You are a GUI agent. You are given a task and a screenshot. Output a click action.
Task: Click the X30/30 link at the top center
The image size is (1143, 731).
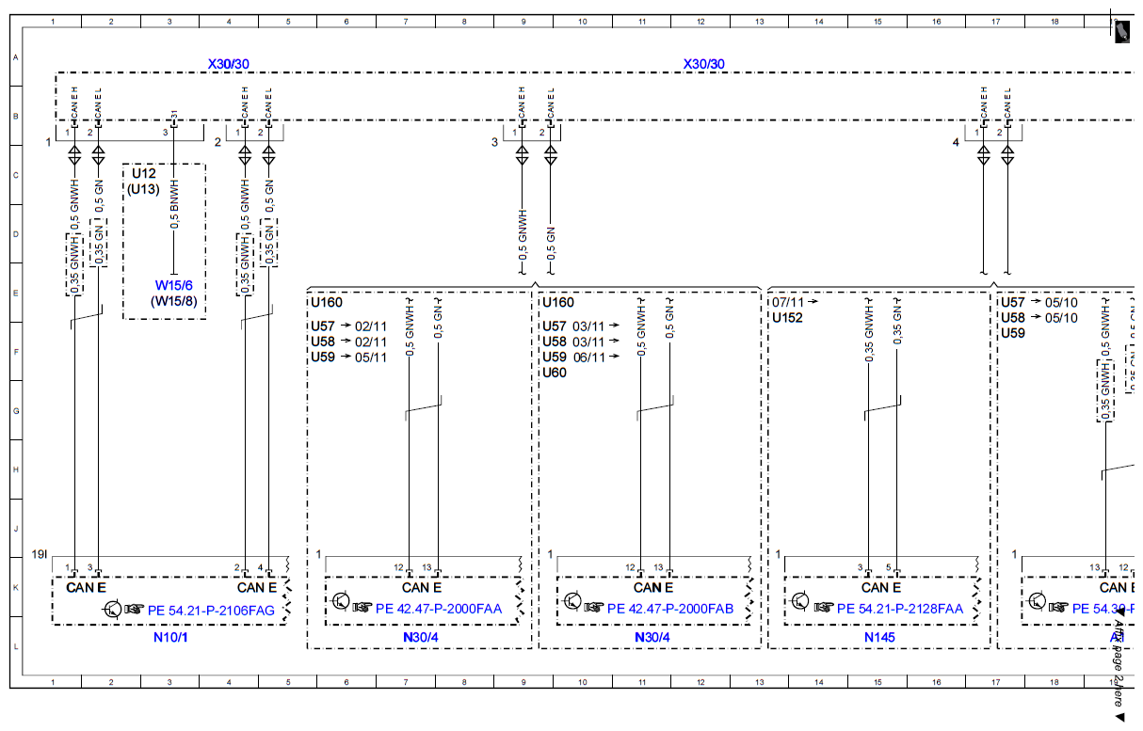[x=704, y=64]
